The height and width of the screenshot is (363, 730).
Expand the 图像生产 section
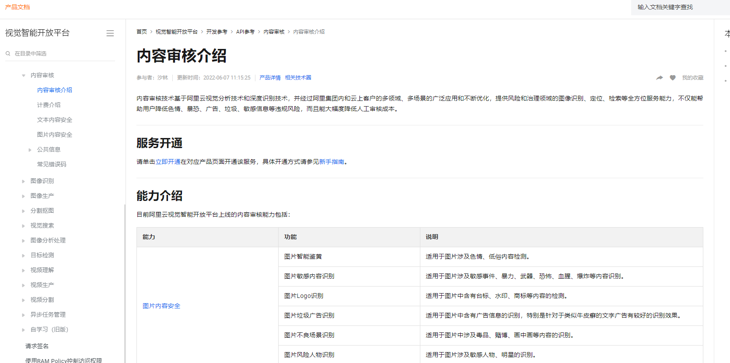coord(24,196)
